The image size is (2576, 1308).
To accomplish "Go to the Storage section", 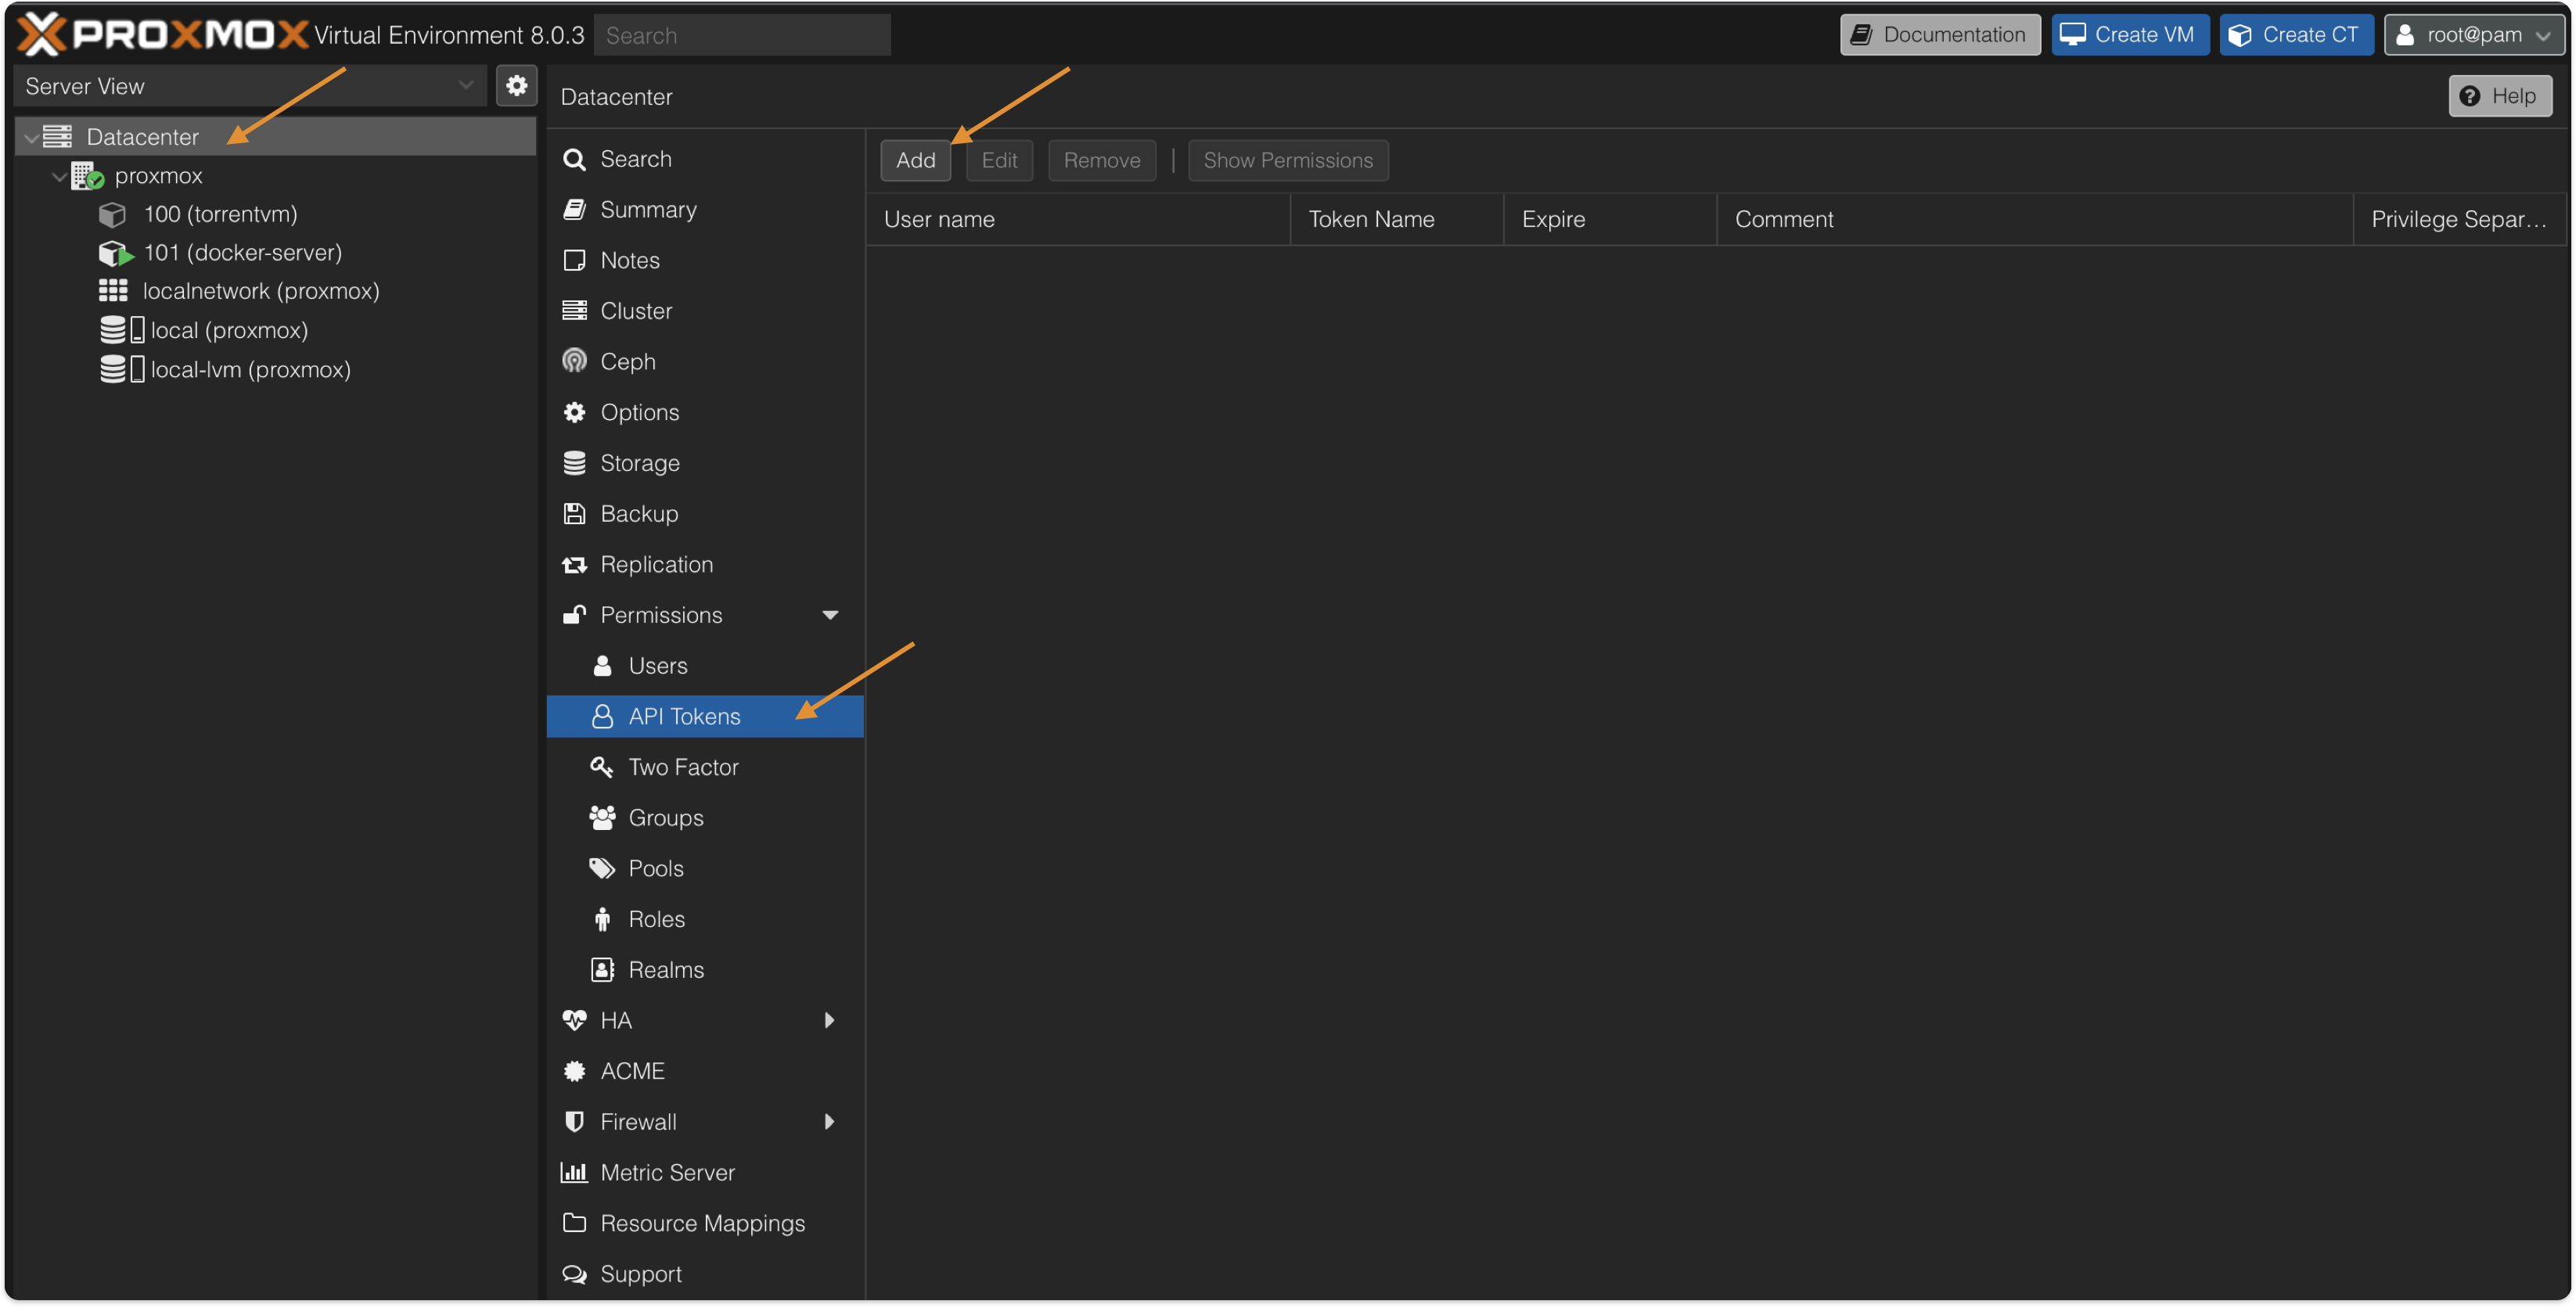I will 639,463.
